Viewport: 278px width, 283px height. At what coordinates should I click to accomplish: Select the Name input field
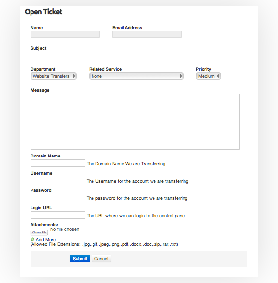click(65, 34)
